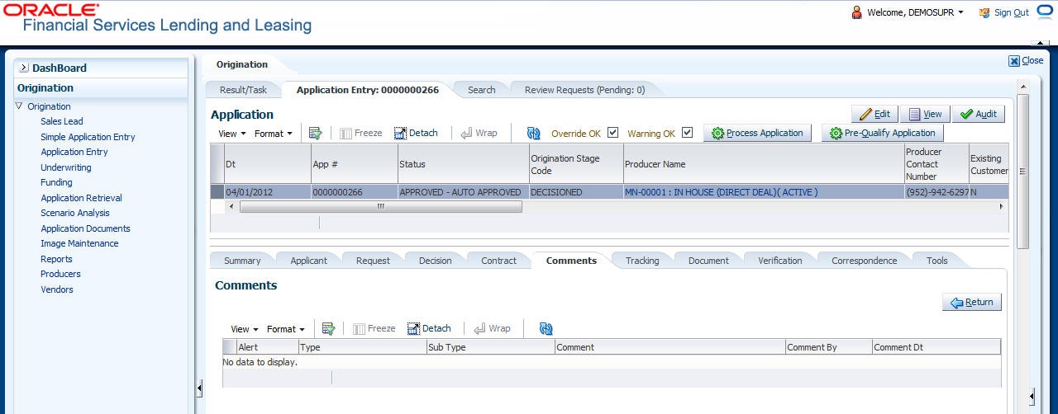
Task: Click the Comment Dt column header
Action: (936, 347)
